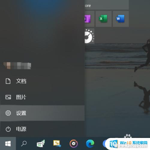The height and width of the screenshot is (150, 150).
Task: Open 文档 (Documents) from Start menu
Action: (42, 81)
